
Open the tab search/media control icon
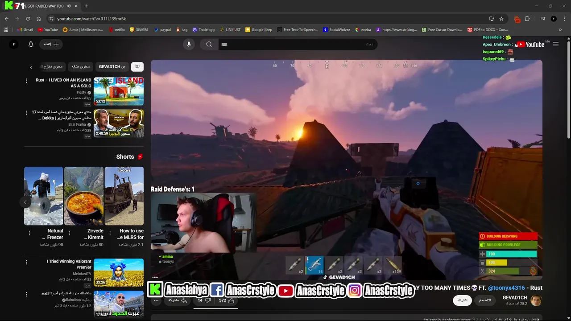click(x=543, y=19)
